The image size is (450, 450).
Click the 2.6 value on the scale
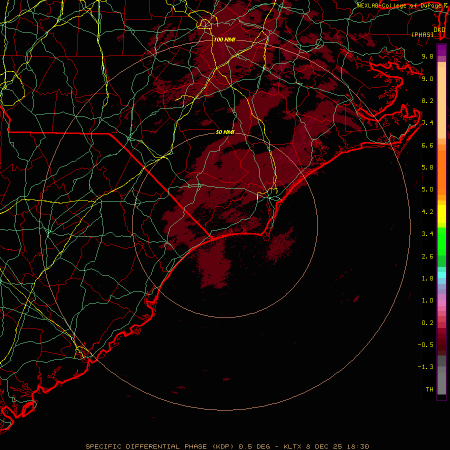(x=427, y=256)
